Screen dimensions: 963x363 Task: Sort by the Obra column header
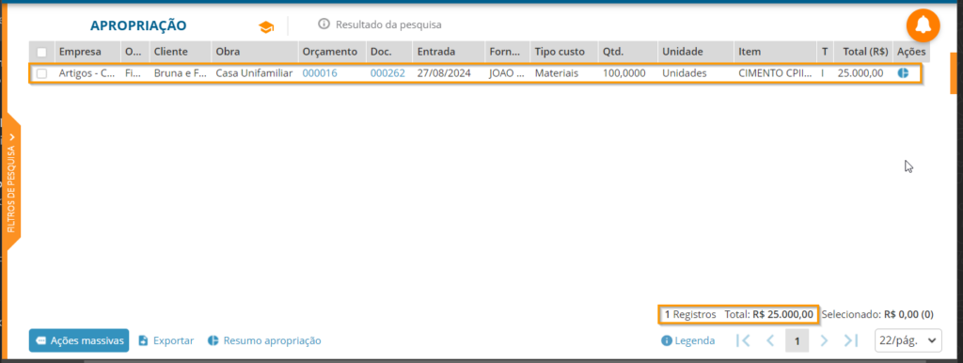[228, 52]
